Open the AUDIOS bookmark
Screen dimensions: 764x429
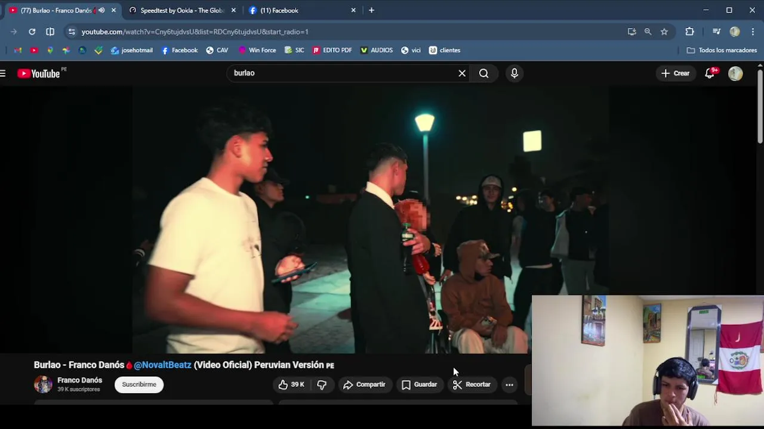(x=376, y=50)
